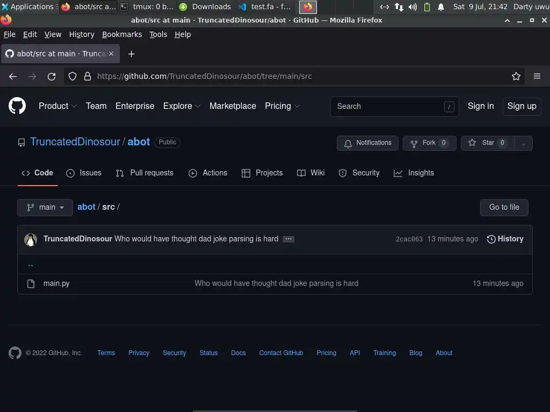This screenshot has width=550, height=412.
Task: Close the abot/src browser tab
Action: point(111,54)
